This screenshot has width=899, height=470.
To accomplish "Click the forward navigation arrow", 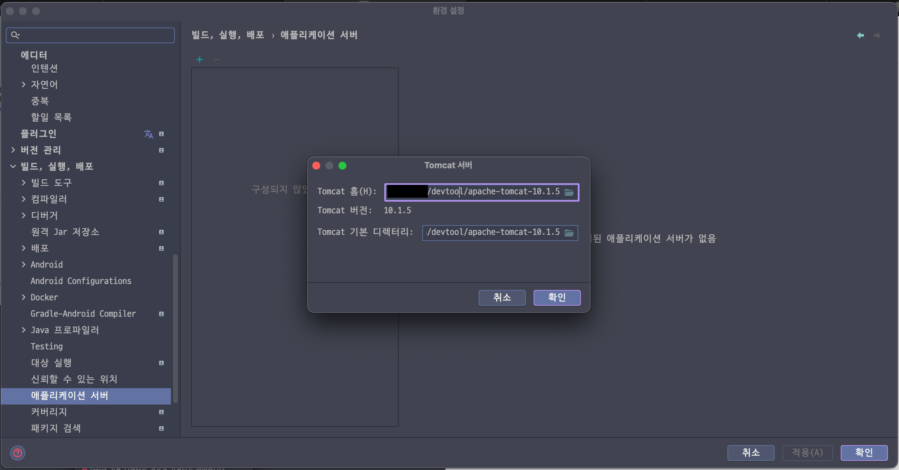I will click(877, 35).
